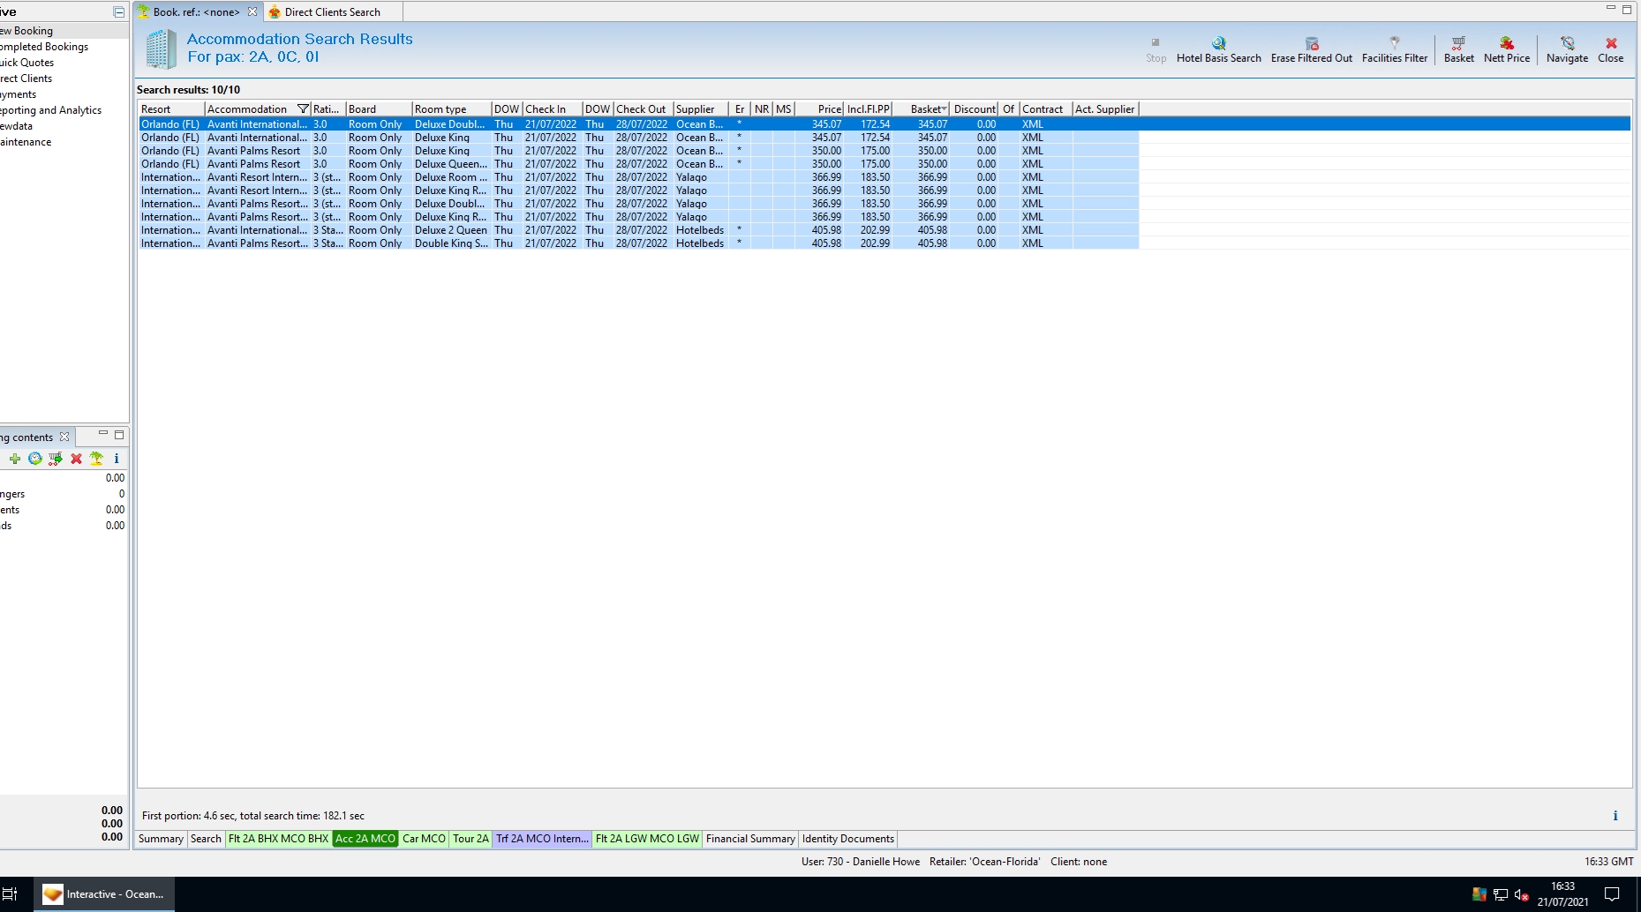Open Completed Bookings in left navigation
This screenshot has height=912, width=1641.
[44, 47]
